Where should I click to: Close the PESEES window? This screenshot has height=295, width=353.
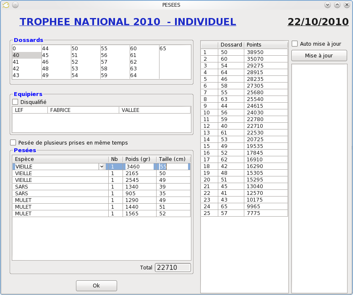(x=347, y=5)
